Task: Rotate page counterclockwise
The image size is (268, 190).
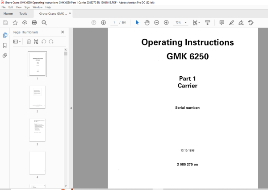Action: [x=44, y=41]
